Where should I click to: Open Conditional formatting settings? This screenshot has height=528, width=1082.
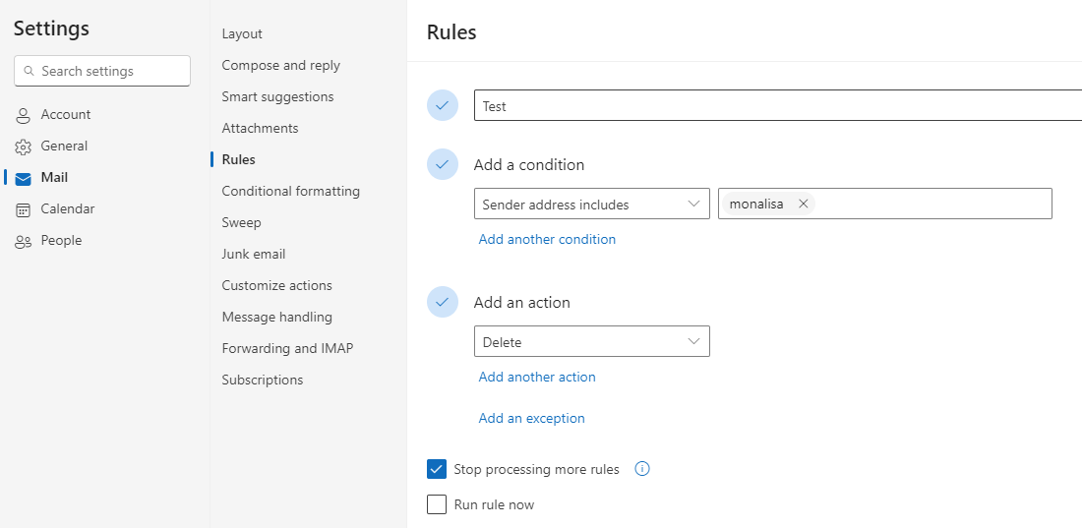click(x=290, y=191)
